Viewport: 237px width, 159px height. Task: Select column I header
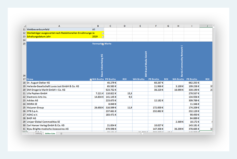click(x=192, y=26)
